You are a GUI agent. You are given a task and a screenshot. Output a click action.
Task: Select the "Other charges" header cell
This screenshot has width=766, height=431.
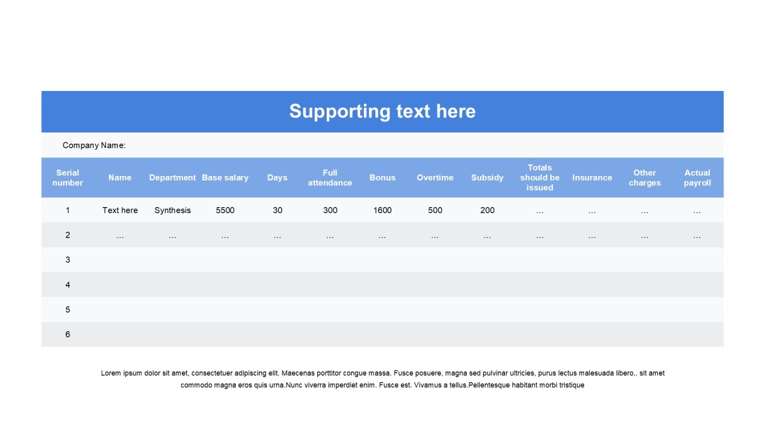point(645,178)
